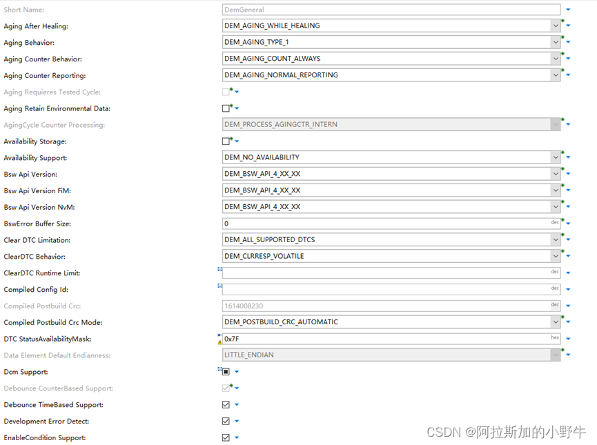Viewport: 597px width, 445px height.
Task: Open blue arrow menu for Bsw Api Version NvM
Action: click(568, 207)
